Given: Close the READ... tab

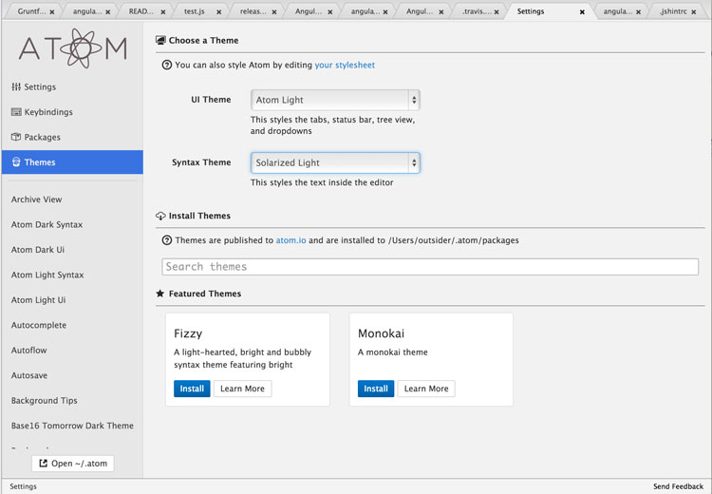Looking at the screenshot, I should [x=163, y=12].
